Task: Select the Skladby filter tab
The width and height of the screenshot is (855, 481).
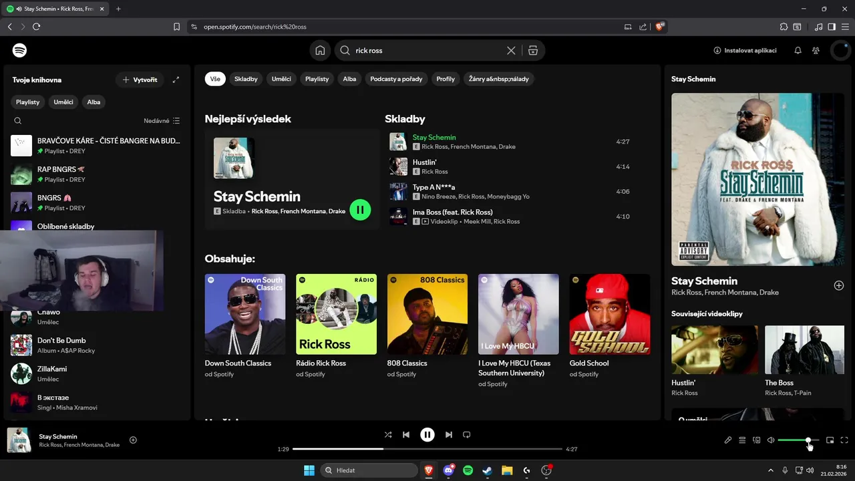Action: tap(246, 79)
